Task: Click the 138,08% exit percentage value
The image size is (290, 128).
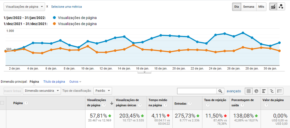Action: pos(243,116)
